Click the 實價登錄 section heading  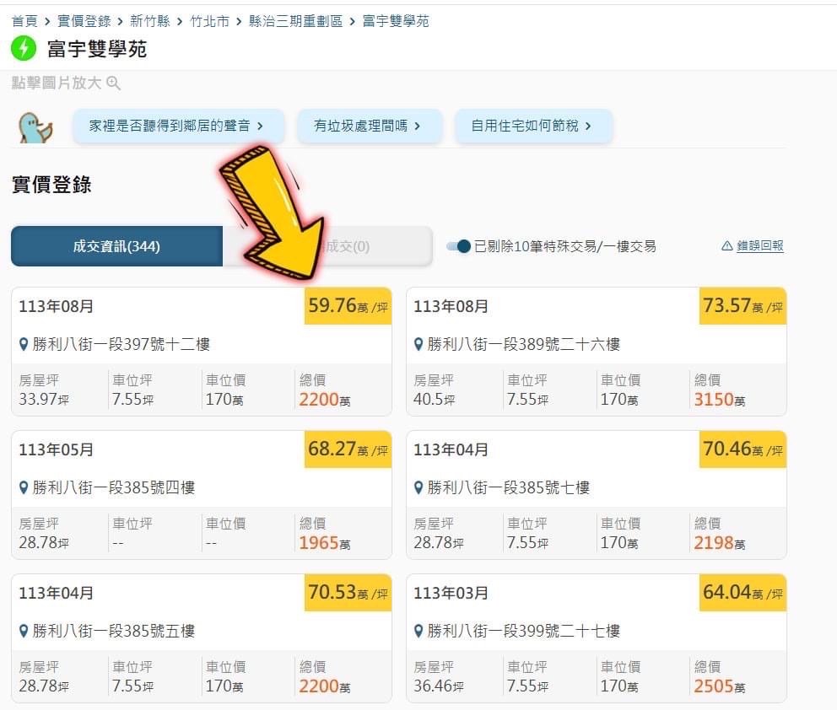(x=51, y=185)
